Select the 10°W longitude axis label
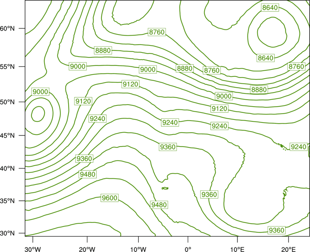Image resolution: width=310 pixels, height=252 pixels. [x=138, y=249]
